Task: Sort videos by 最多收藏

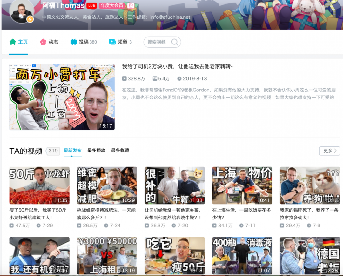Action: (120, 151)
